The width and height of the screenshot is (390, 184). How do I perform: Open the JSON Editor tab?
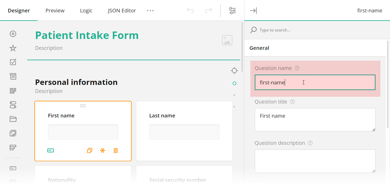[122, 10]
